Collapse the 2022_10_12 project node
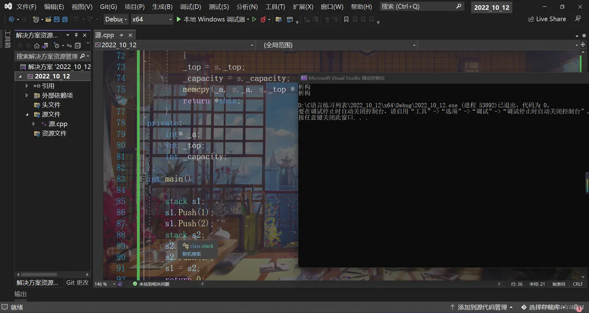 tap(20, 77)
